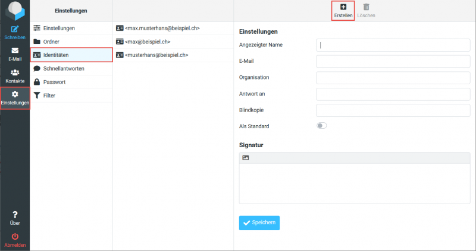Insert image in the signature toolbar
The width and height of the screenshot is (476, 251).
(246, 158)
